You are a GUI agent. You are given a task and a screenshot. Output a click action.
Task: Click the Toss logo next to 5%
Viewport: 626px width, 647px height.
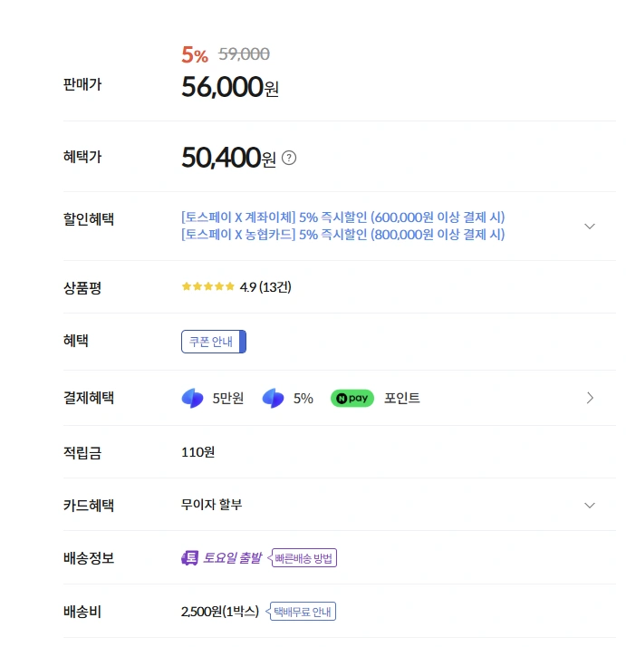[273, 398]
